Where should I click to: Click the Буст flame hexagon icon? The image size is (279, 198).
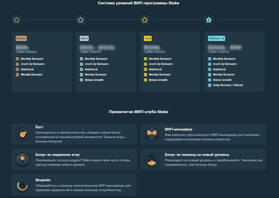(x=22, y=135)
